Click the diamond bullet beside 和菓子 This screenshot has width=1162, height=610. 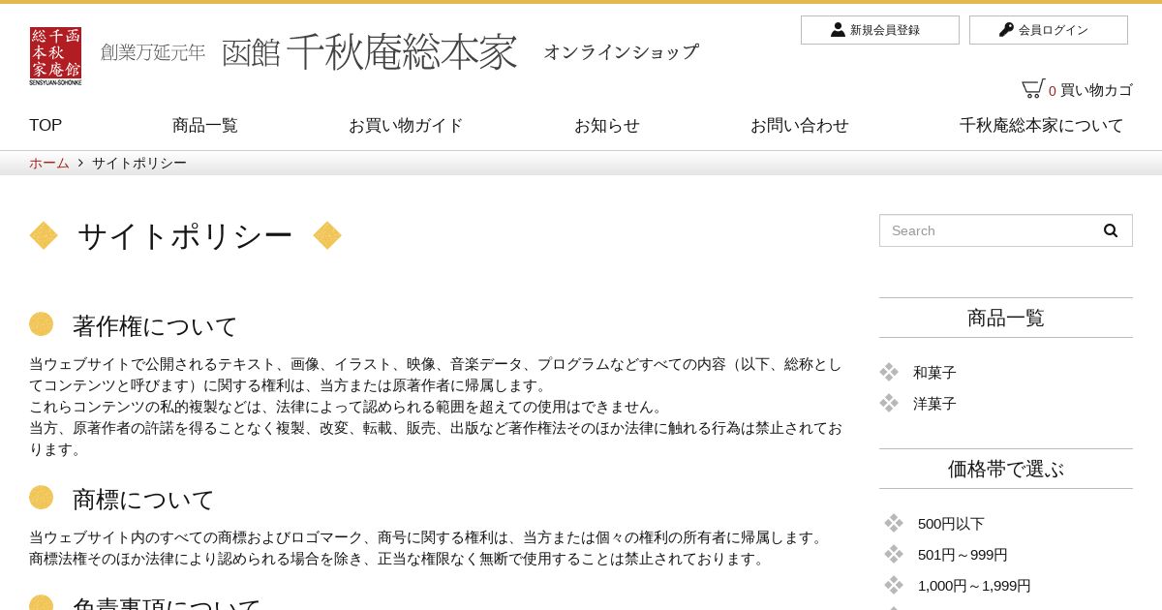coord(889,372)
